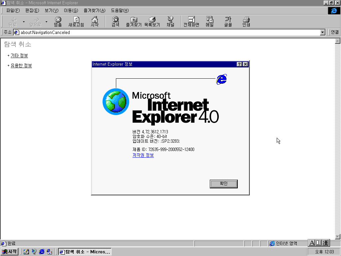Click the IE logo throbber in menu bar
341x256 pixels.
pos(334,11)
